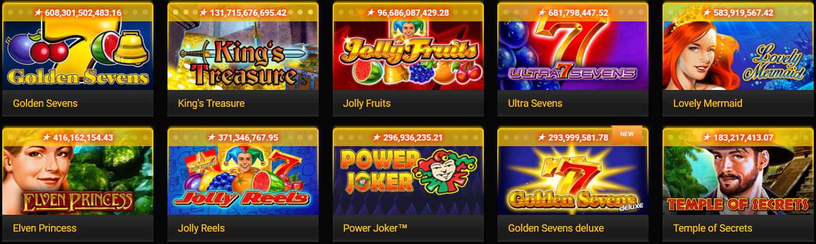Select the Jolly Fruits game image

click(x=408, y=55)
